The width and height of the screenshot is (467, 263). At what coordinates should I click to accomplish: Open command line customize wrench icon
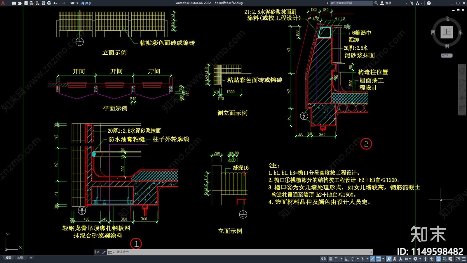(104, 252)
